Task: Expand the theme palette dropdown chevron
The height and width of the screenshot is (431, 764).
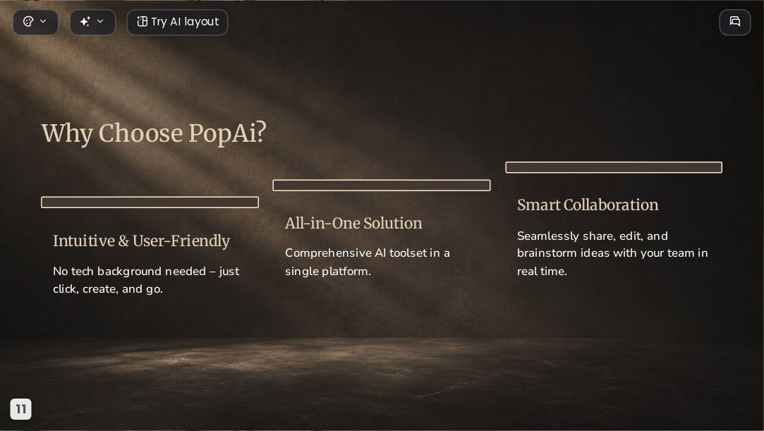Action: click(43, 21)
